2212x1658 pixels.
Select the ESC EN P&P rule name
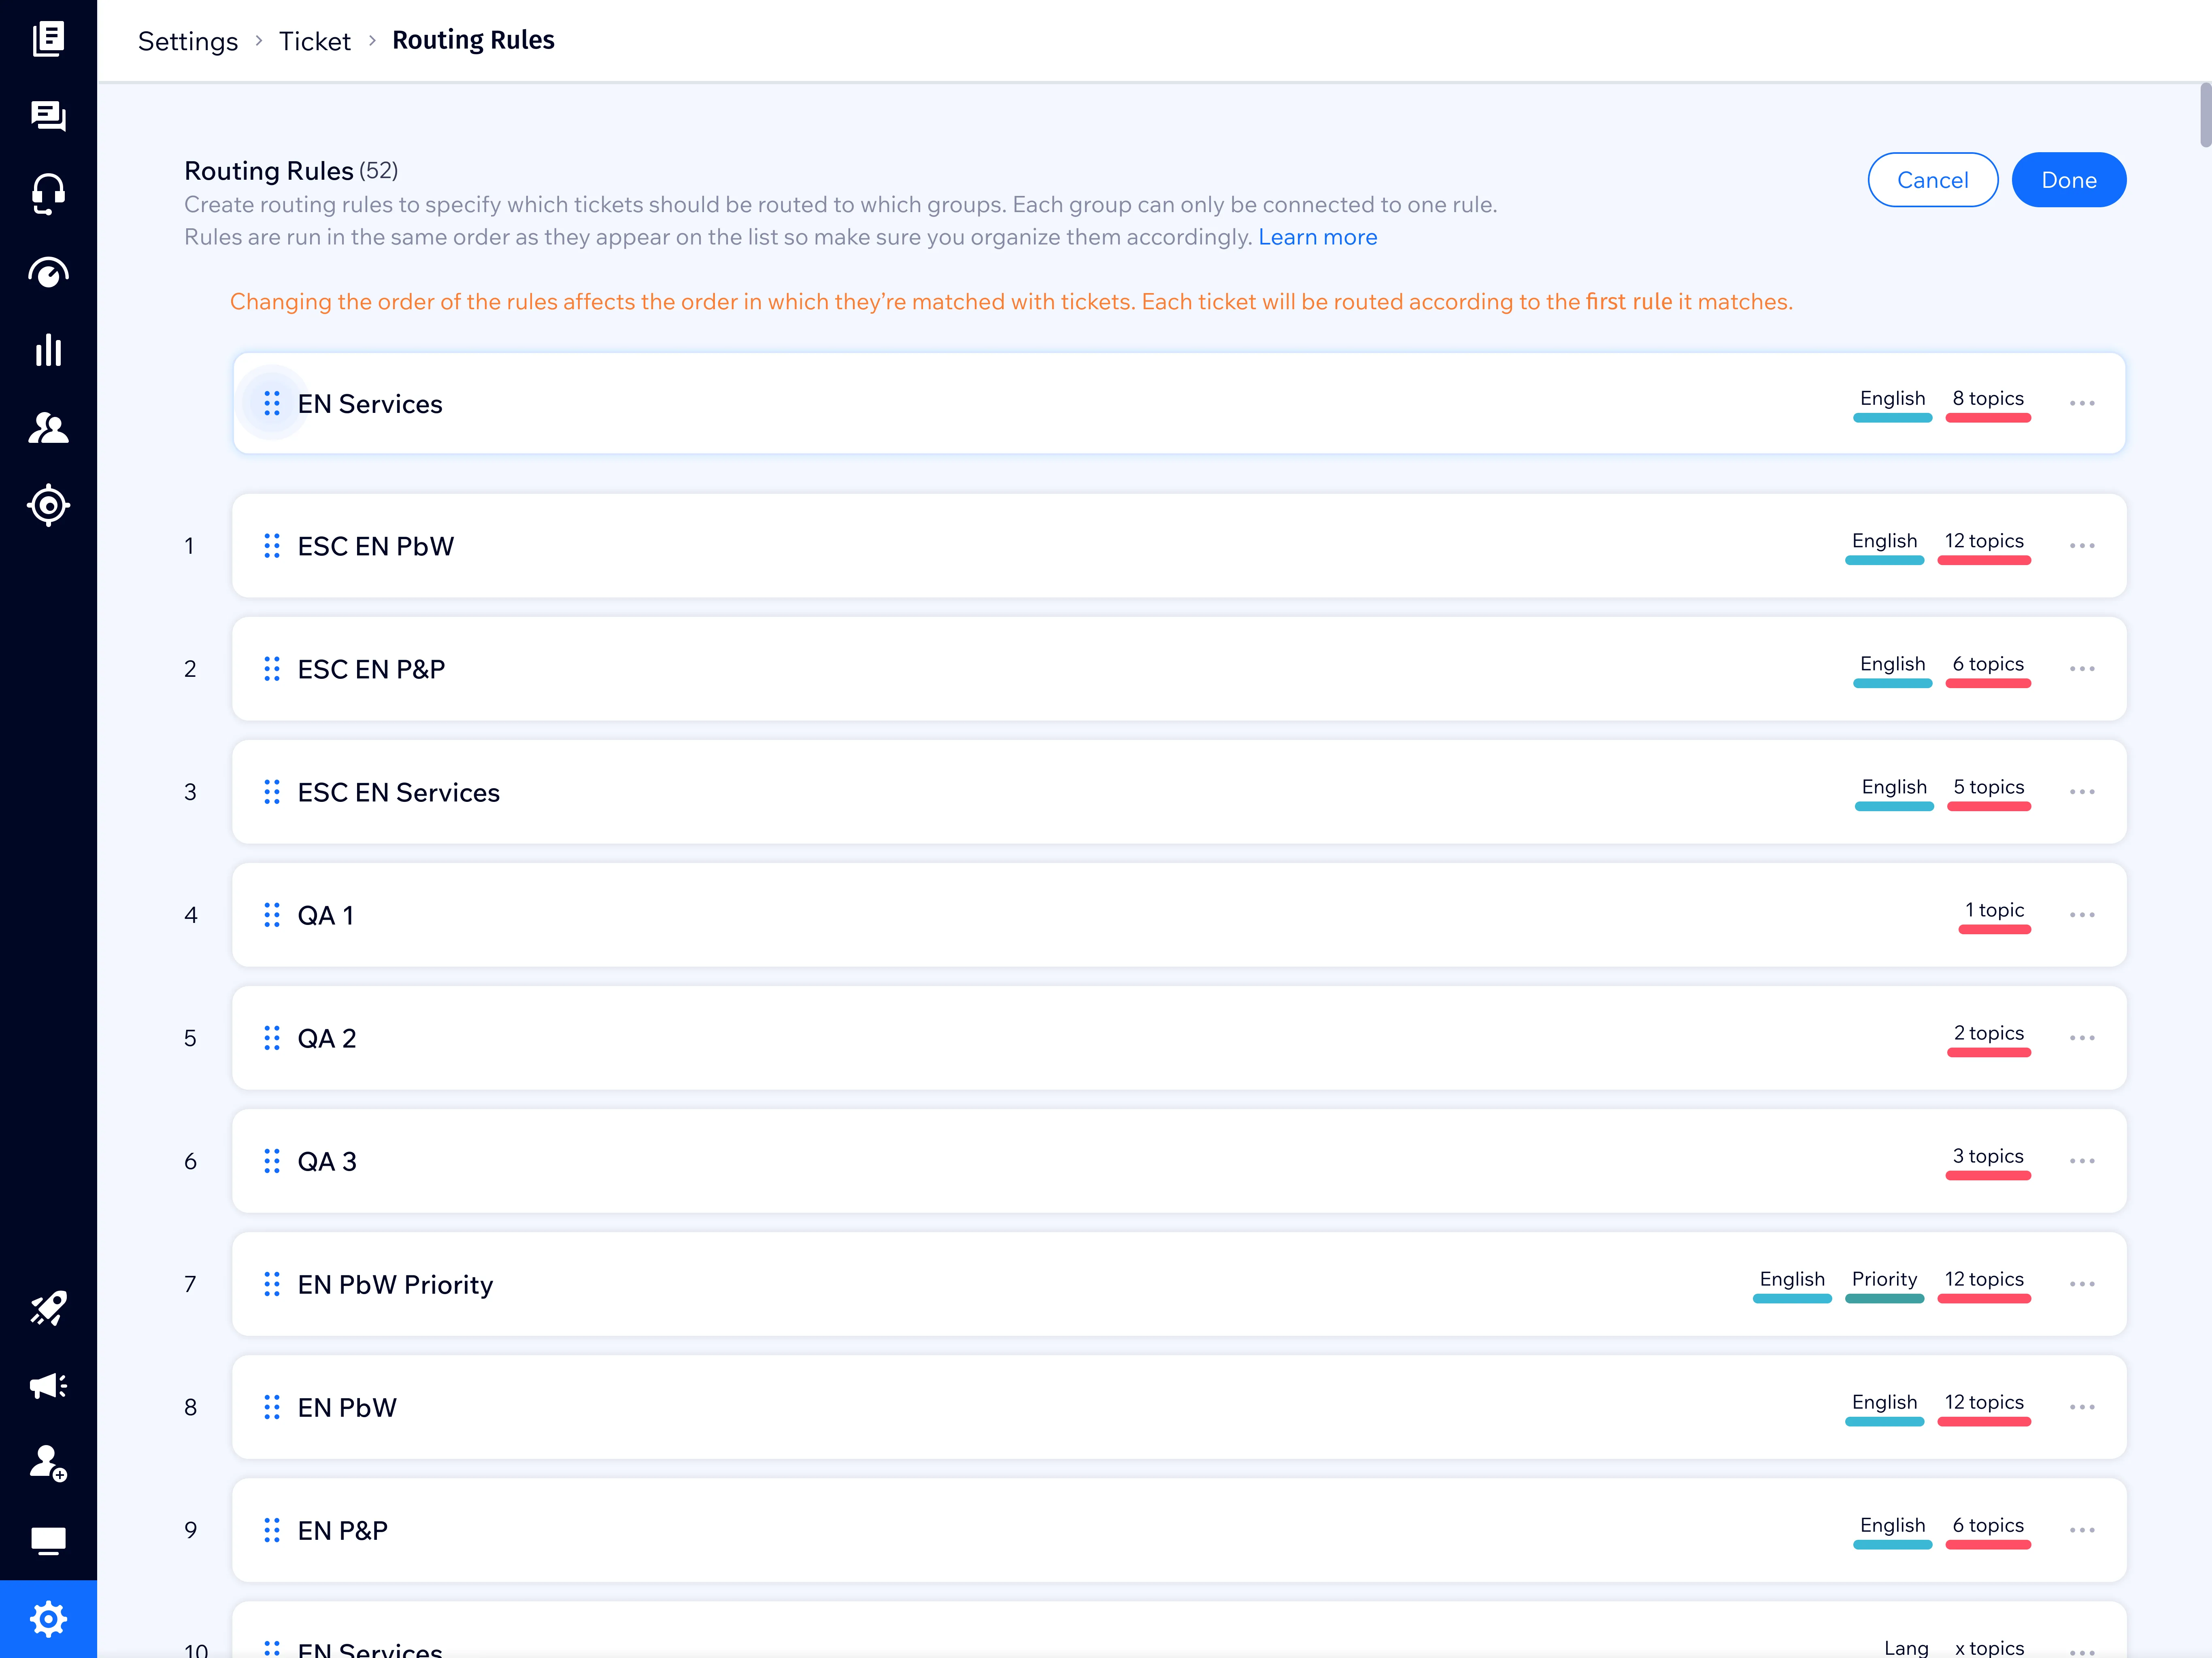click(x=371, y=669)
